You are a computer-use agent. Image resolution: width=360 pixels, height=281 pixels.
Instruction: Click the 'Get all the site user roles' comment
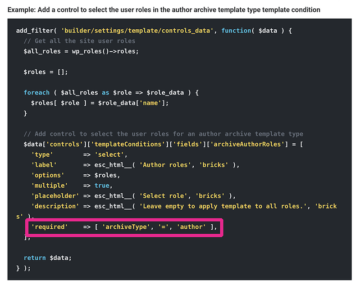(x=82, y=41)
